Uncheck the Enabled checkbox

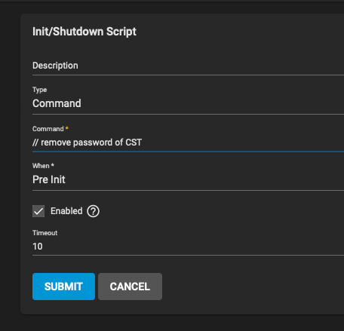click(x=38, y=211)
